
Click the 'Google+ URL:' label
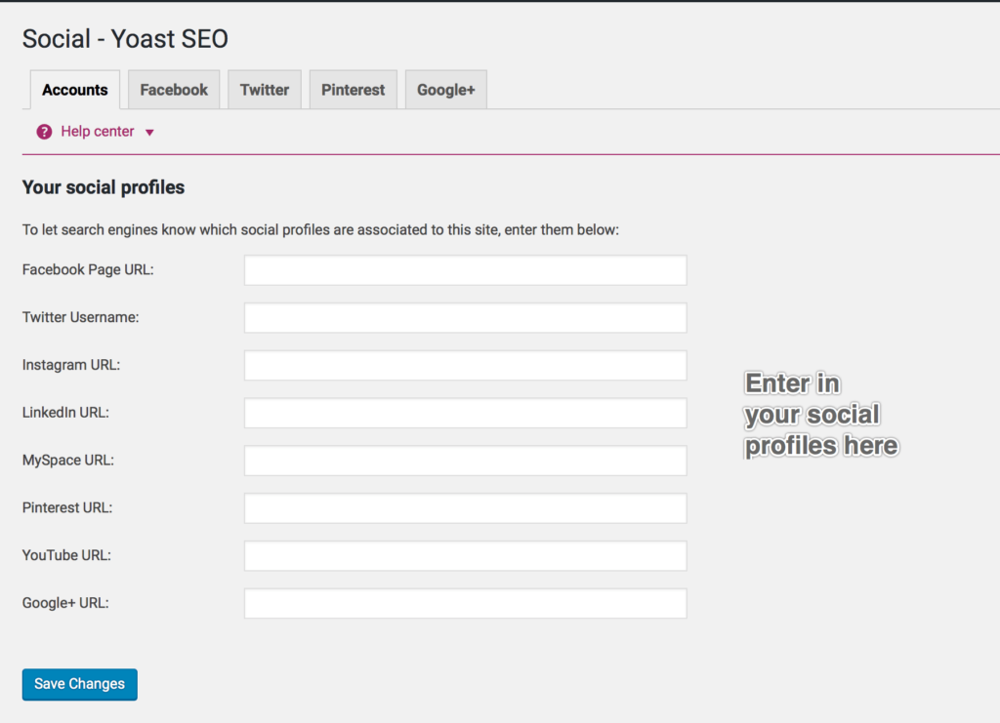click(x=65, y=603)
